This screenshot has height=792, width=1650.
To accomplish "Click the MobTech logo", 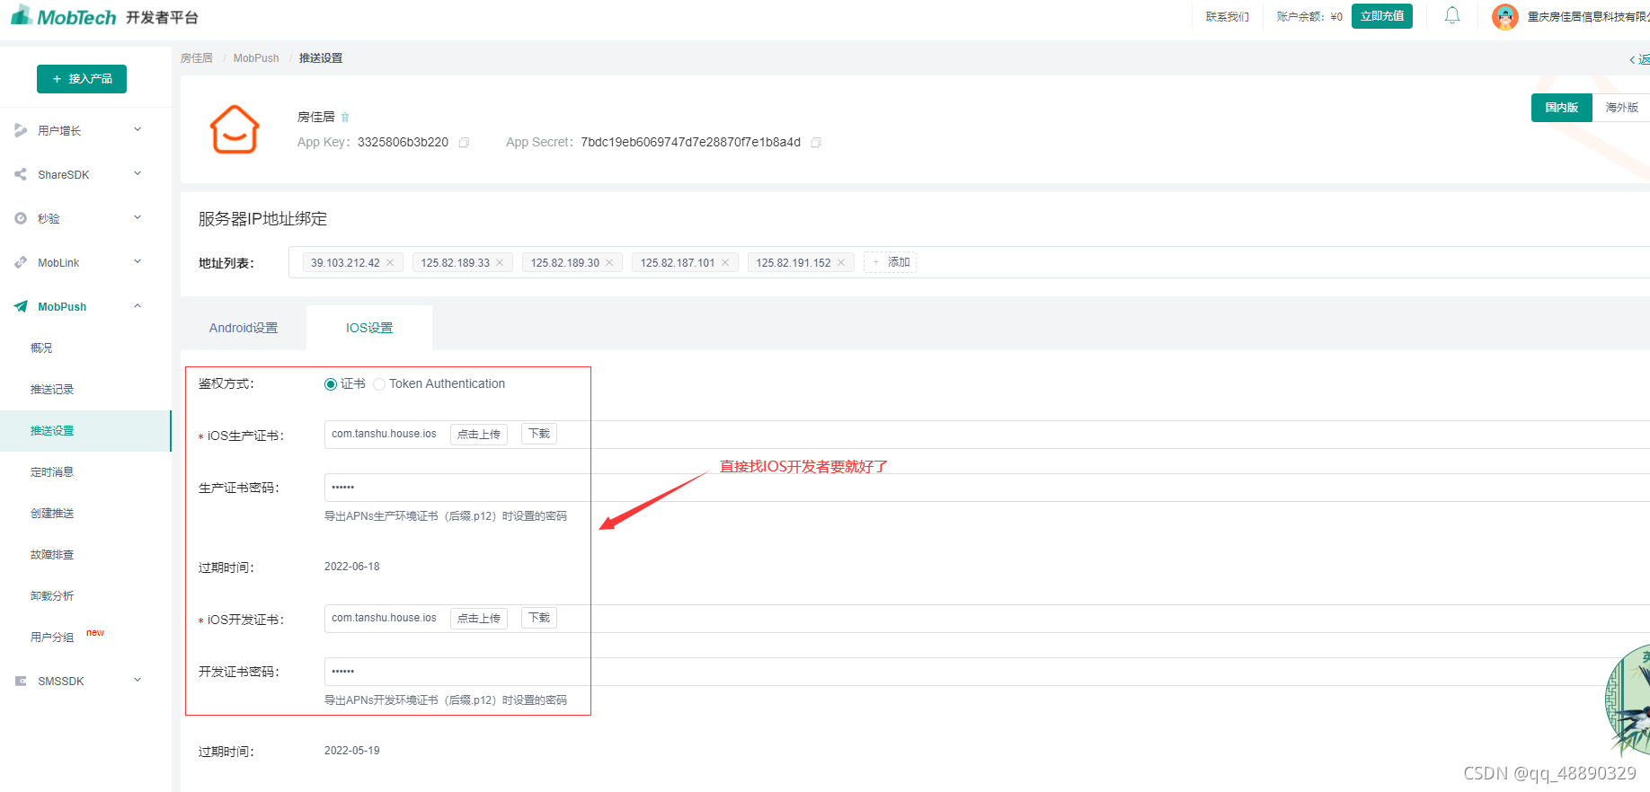I will tap(63, 16).
